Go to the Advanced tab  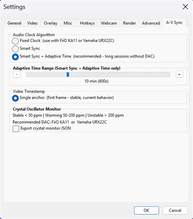pos(151,23)
